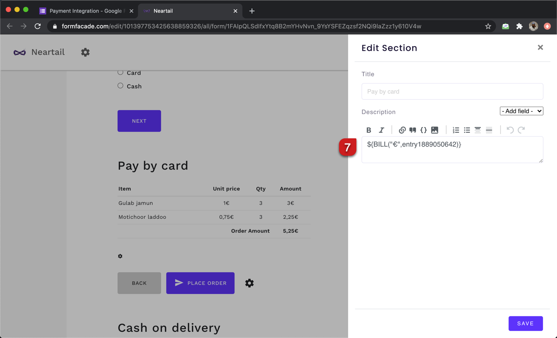Switch to Payment Integration browser tab
This screenshot has width=557, height=338.
(x=85, y=11)
